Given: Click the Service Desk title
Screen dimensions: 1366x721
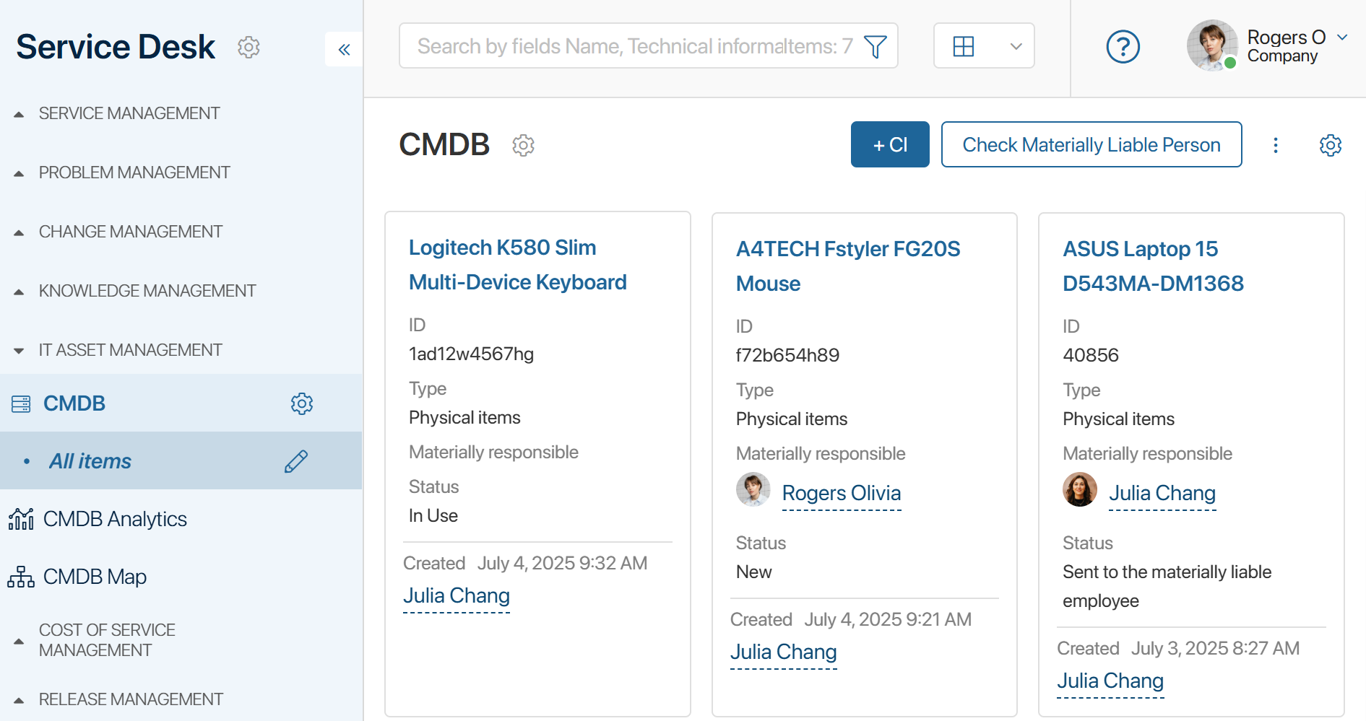Looking at the screenshot, I should (116, 48).
